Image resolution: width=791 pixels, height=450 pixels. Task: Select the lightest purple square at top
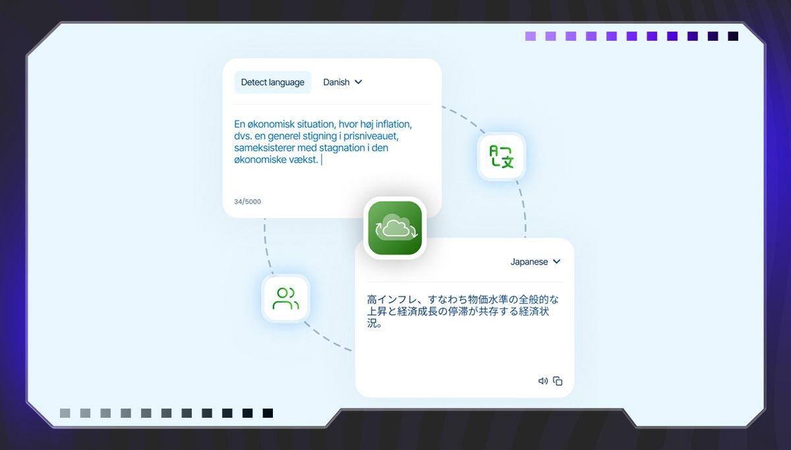coord(530,36)
